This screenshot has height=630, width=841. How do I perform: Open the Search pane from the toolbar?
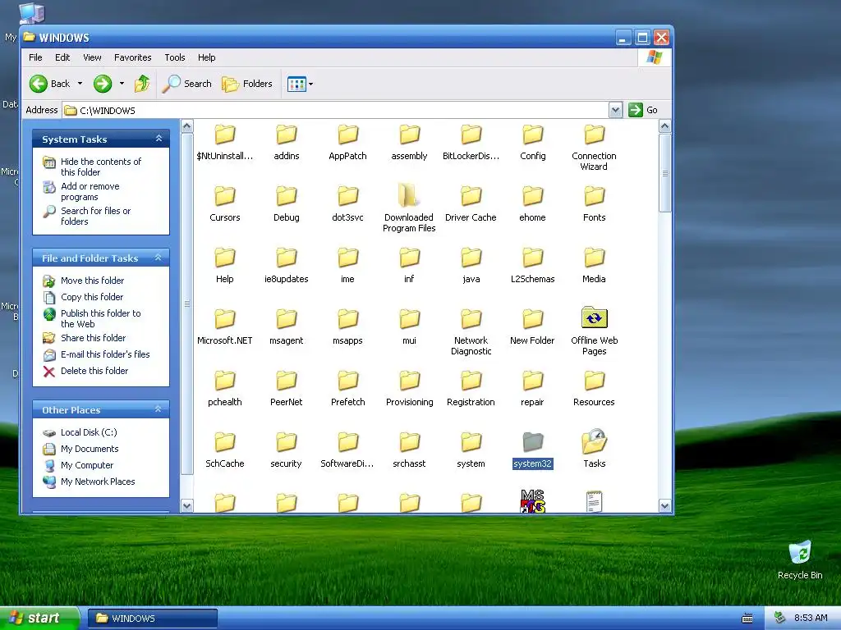[x=186, y=84]
